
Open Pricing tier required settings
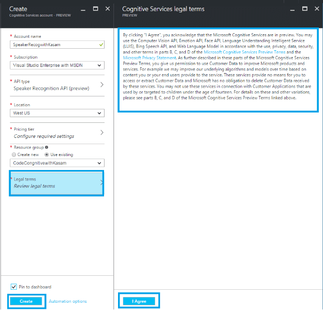(x=57, y=132)
